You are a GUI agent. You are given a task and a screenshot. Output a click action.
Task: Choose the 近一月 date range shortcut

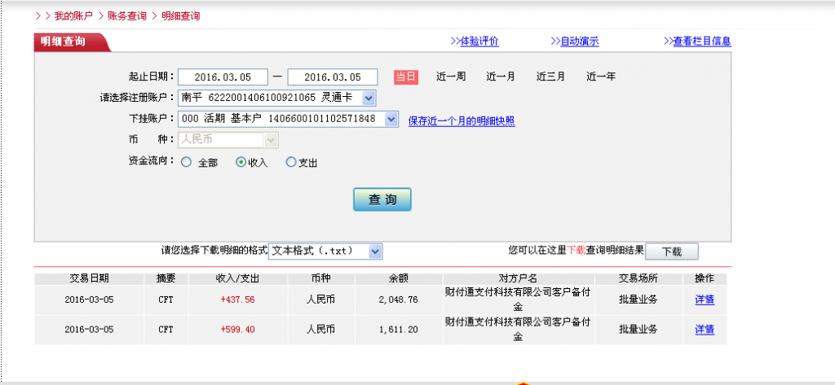coord(501,77)
